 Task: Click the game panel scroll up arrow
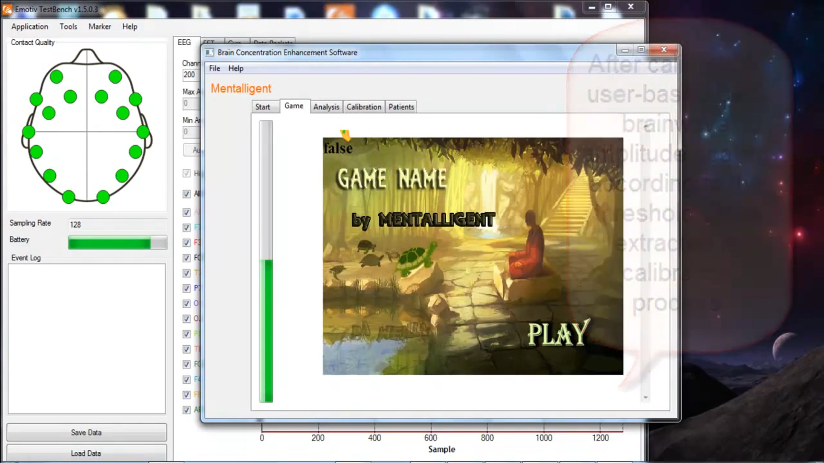(645, 127)
